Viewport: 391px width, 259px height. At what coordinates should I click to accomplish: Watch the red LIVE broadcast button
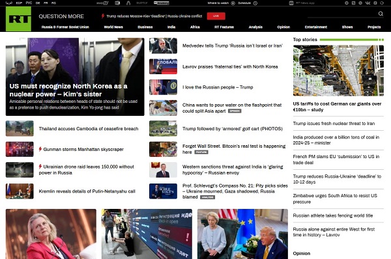216,16
